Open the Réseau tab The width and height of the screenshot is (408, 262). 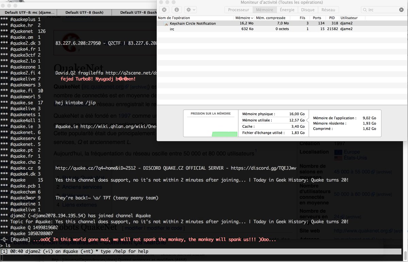[x=328, y=10]
